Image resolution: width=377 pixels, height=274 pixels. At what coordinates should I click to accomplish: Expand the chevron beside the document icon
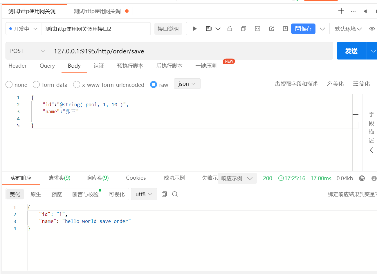tap(218, 29)
